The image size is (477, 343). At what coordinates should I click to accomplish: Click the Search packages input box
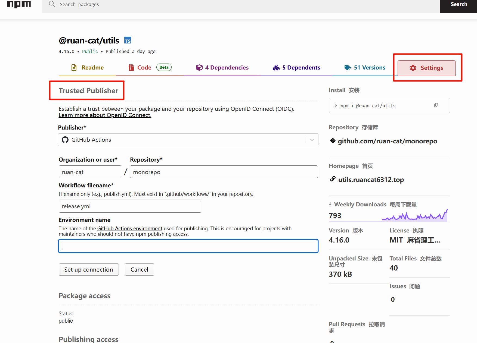click(239, 4)
